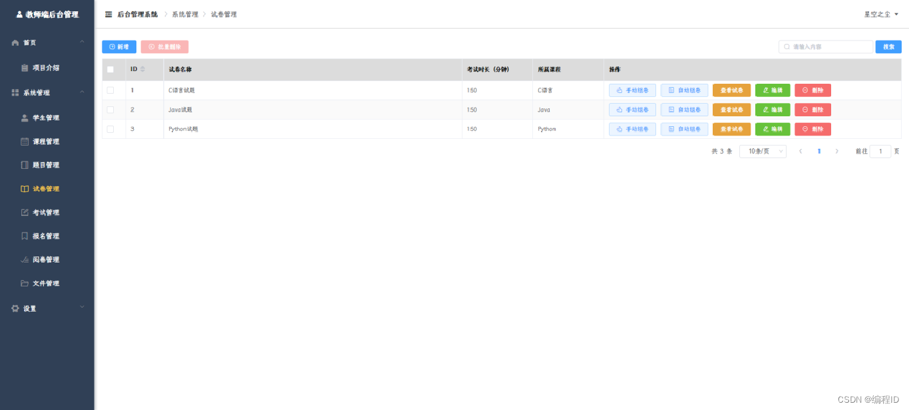Click 自动组卷 for Python试题
The image size is (909, 410).
pyautogui.click(x=684, y=129)
